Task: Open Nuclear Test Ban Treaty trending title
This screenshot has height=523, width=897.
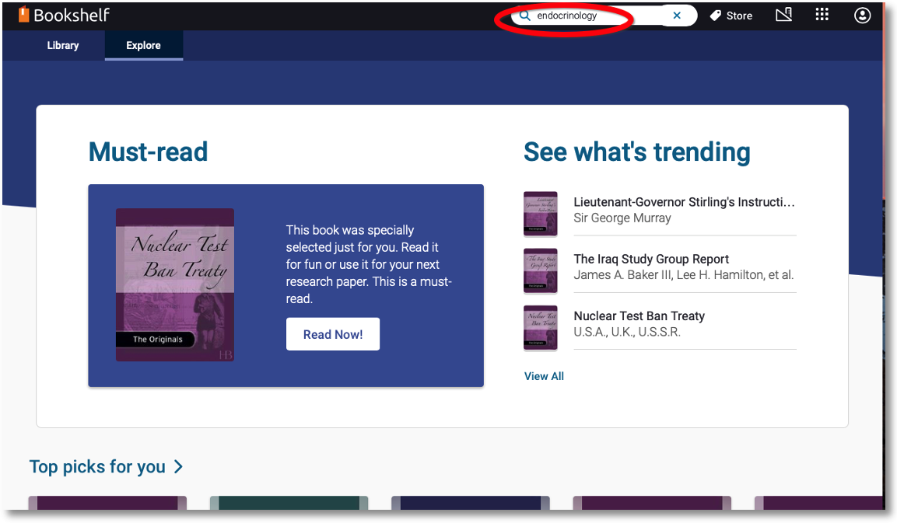Action: click(x=639, y=316)
